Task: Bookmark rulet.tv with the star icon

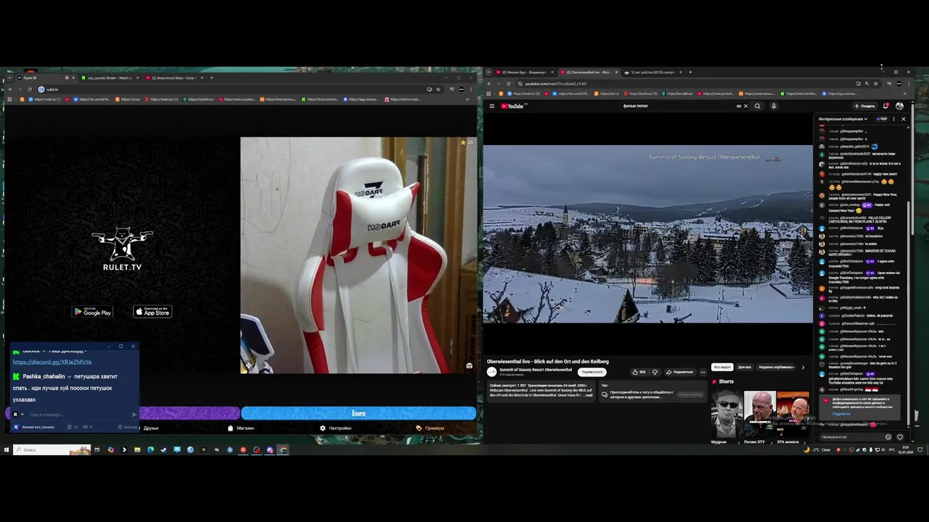Action: pos(438,89)
